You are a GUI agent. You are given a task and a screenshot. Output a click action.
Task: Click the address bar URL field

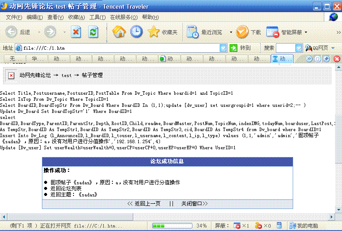121,48
